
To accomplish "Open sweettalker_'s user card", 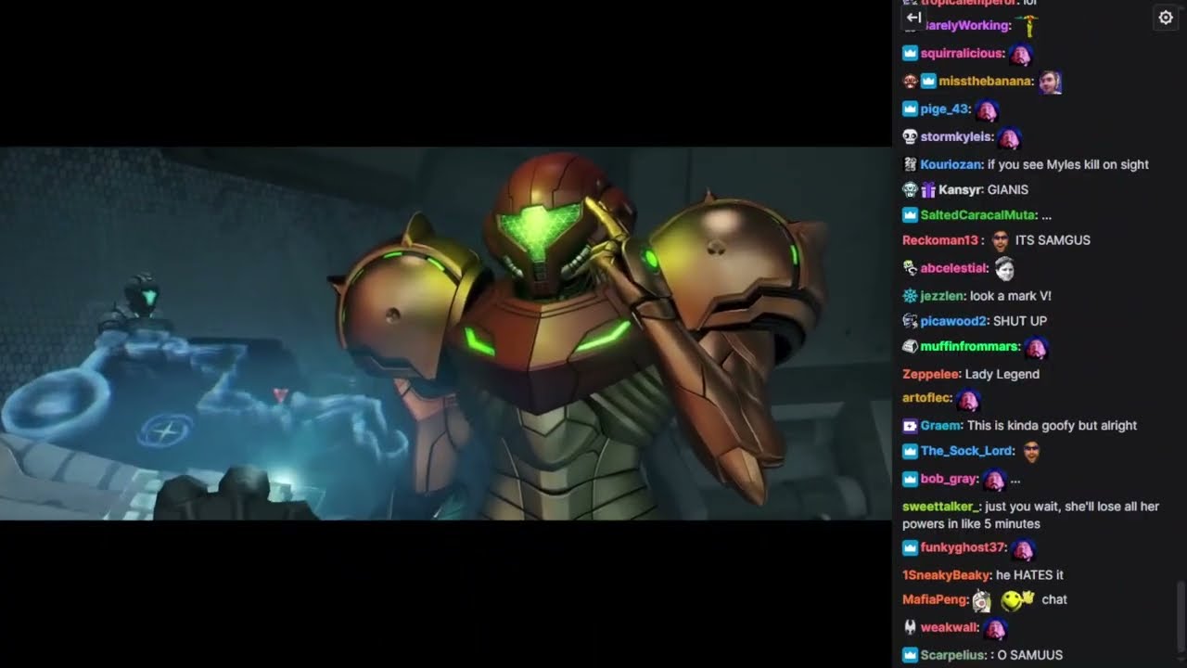I will coord(940,507).
